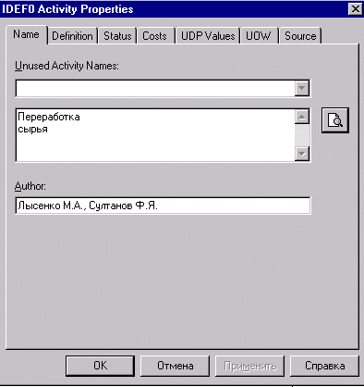Click the Отмена button
The image size is (364, 387).
click(x=175, y=366)
